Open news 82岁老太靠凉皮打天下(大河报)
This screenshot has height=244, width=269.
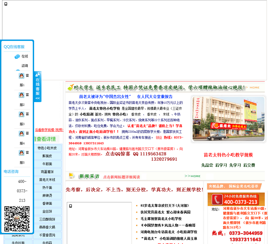[x=165, y=205]
